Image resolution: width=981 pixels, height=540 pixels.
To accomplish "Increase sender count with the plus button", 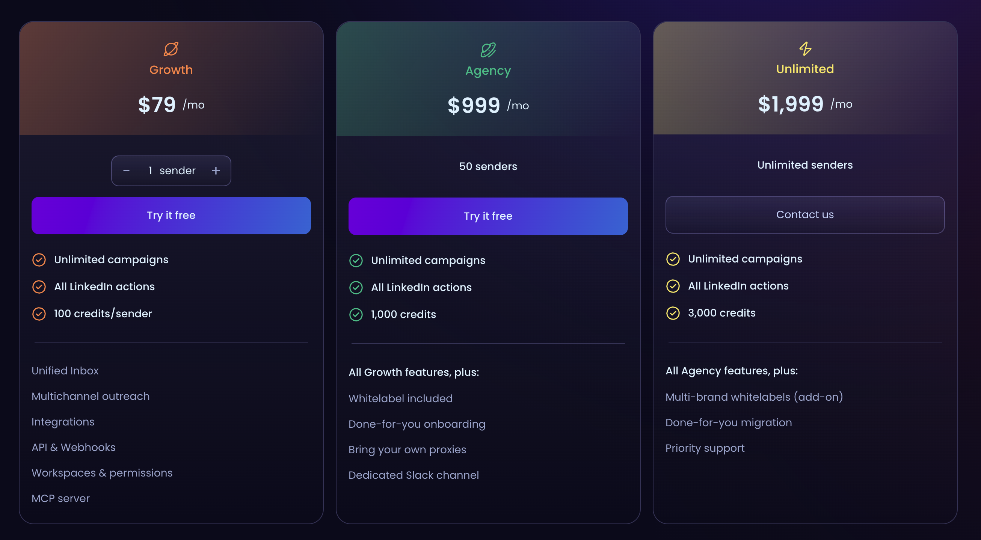I will coord(216,170).
